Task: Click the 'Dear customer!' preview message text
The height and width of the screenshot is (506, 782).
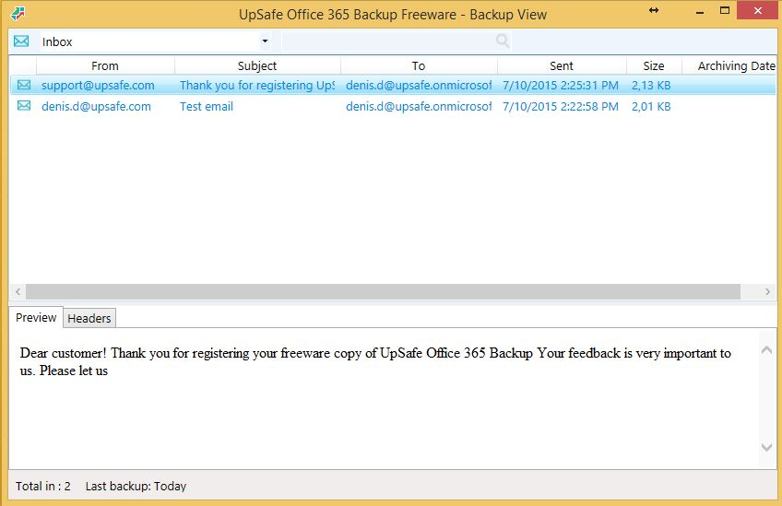Action: [x=375, y=361]
